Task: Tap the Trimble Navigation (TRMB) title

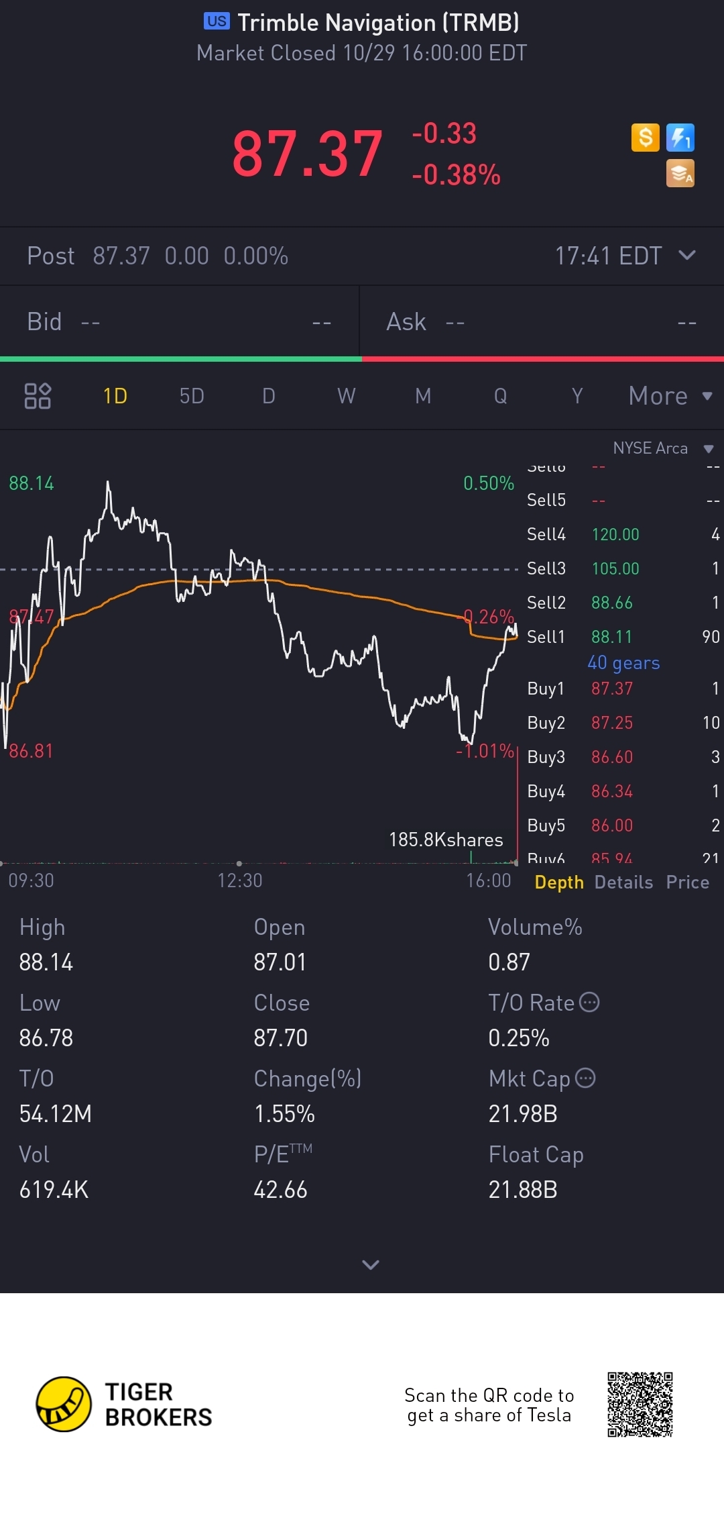Action: (378, 22)
